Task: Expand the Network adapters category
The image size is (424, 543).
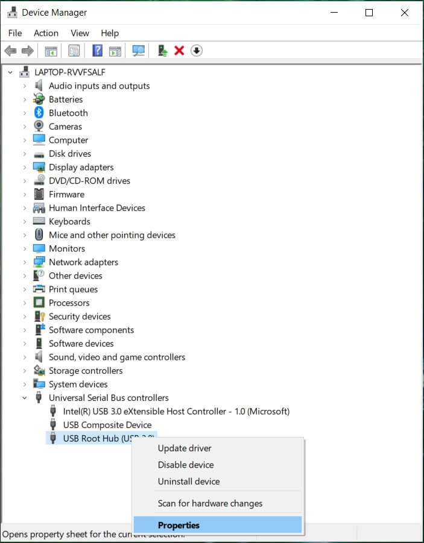Action: pos(25,262)
